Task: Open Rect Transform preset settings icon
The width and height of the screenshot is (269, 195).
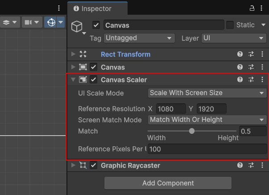Action: coord(251,54)
